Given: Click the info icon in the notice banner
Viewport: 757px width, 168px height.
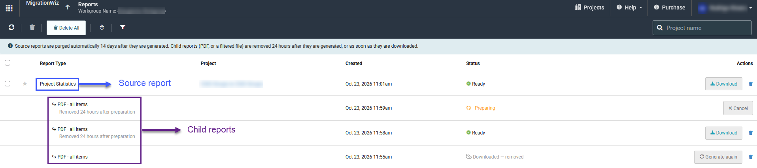Looking at the screenshot, I should [x=10, y=46].
